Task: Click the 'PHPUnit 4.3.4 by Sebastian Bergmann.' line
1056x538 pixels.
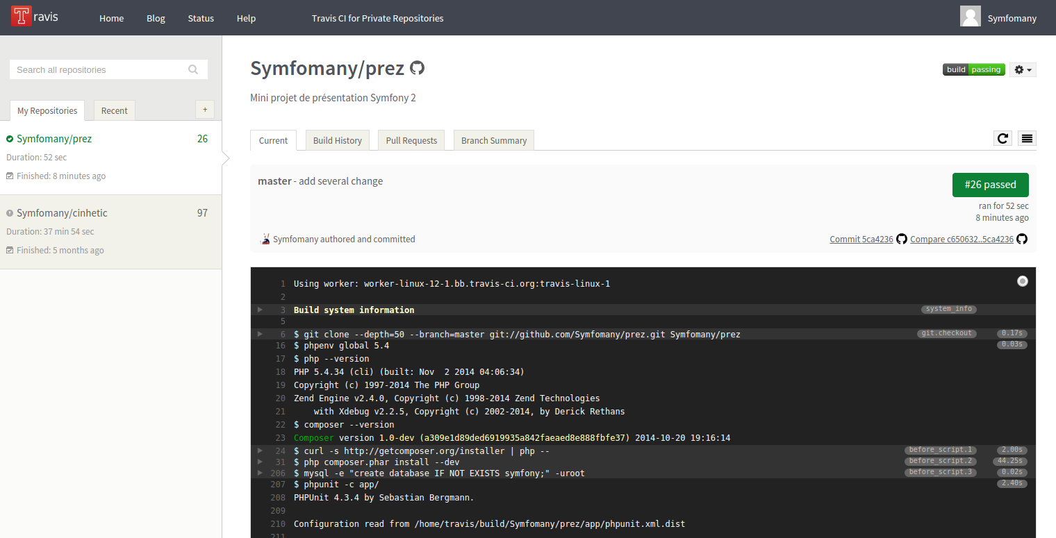Action: (383, 498)
